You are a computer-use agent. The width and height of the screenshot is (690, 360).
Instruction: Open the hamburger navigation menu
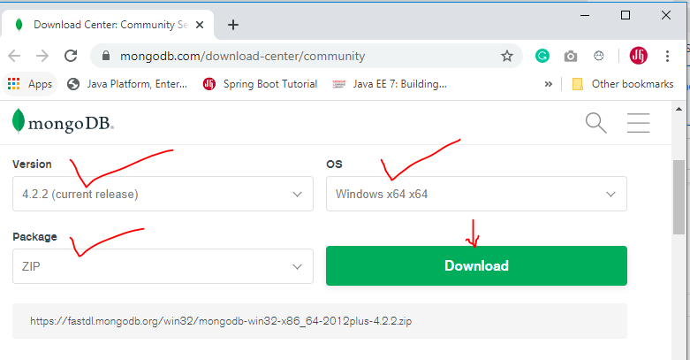pyautogui.click(x=639, y=122)
